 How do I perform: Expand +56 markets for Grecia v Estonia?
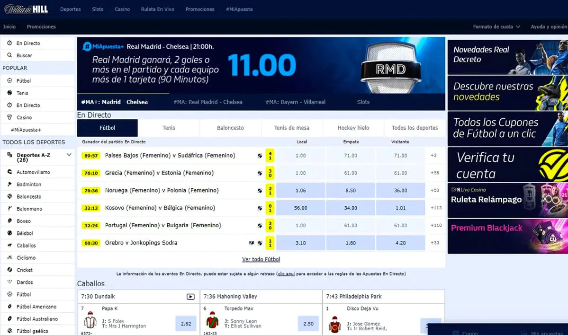(x=435, y=173)
